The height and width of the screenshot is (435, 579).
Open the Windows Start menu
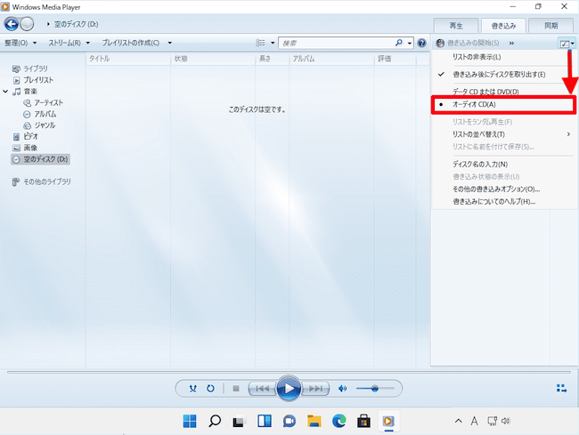tap(190, 421)
